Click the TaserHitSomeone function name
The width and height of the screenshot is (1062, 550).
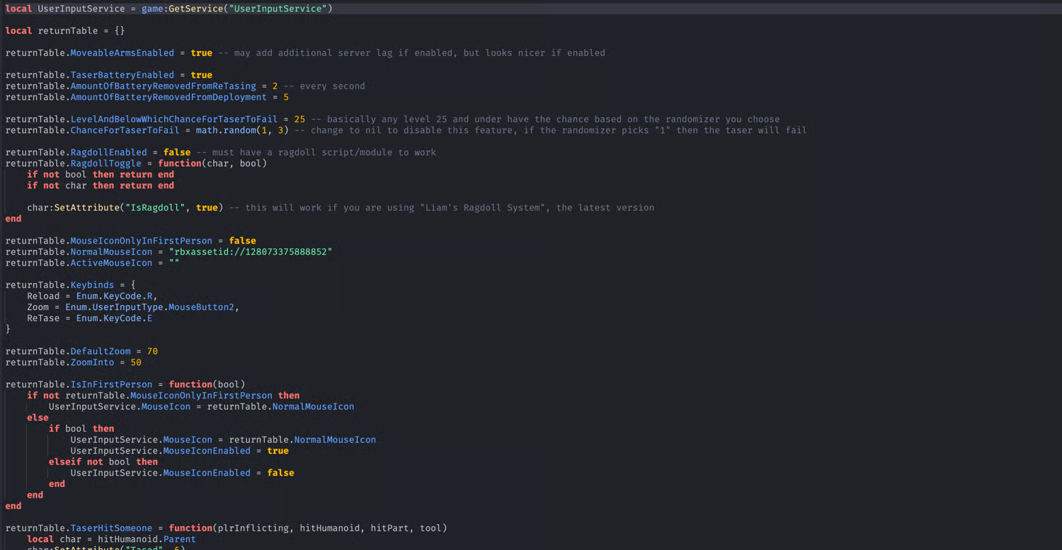point(111,528)
